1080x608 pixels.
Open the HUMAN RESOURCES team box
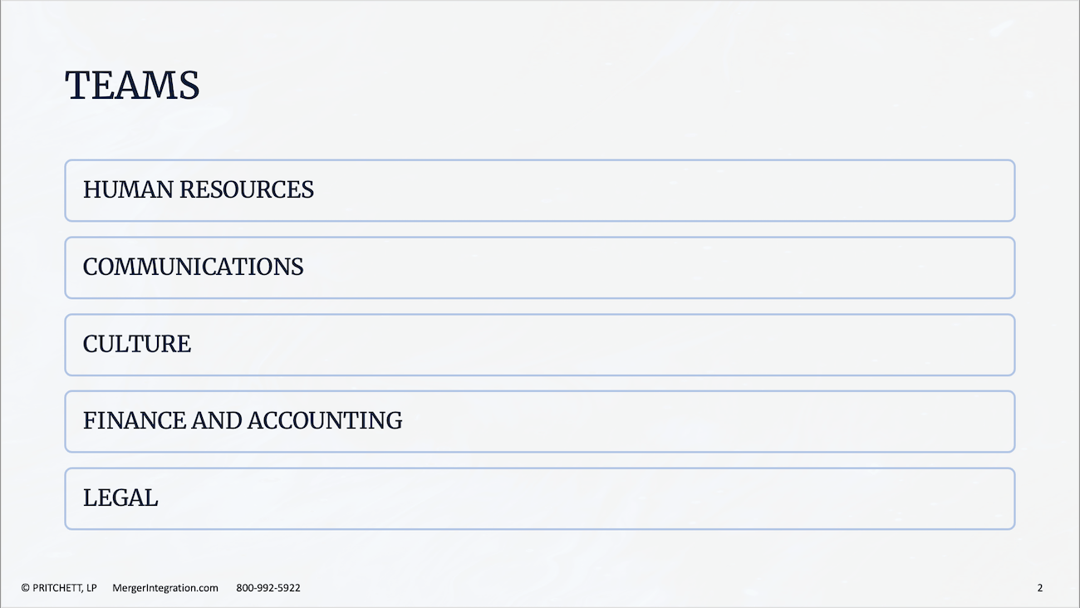(540, 190)
